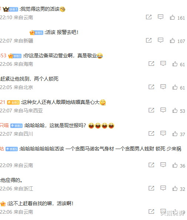The height and width of the screenshot is (220, 187).
Task: Reply to the comment from 海南
Action: [x=163, y=64]
